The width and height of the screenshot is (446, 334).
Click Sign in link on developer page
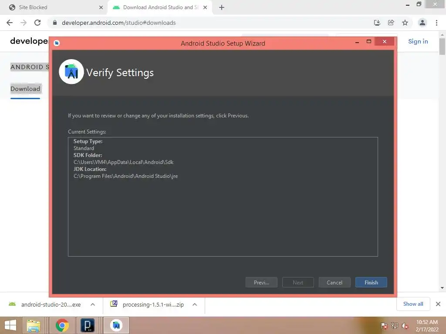click(x=418, y=41)
